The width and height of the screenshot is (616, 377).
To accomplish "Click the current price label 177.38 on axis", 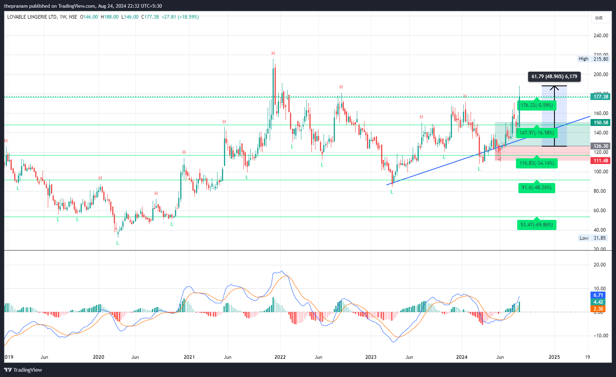I will (x=601, y=97).
